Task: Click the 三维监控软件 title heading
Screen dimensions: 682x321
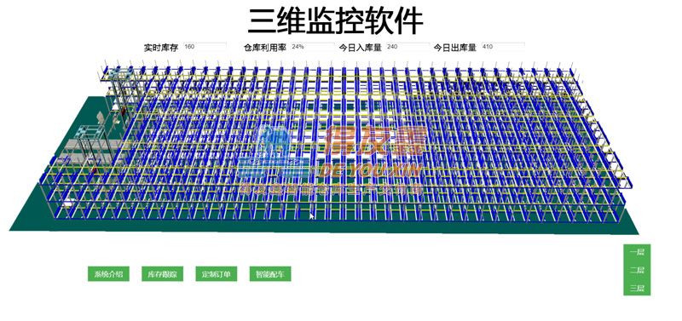Action: pyautogui.click(x=335, y=20)
